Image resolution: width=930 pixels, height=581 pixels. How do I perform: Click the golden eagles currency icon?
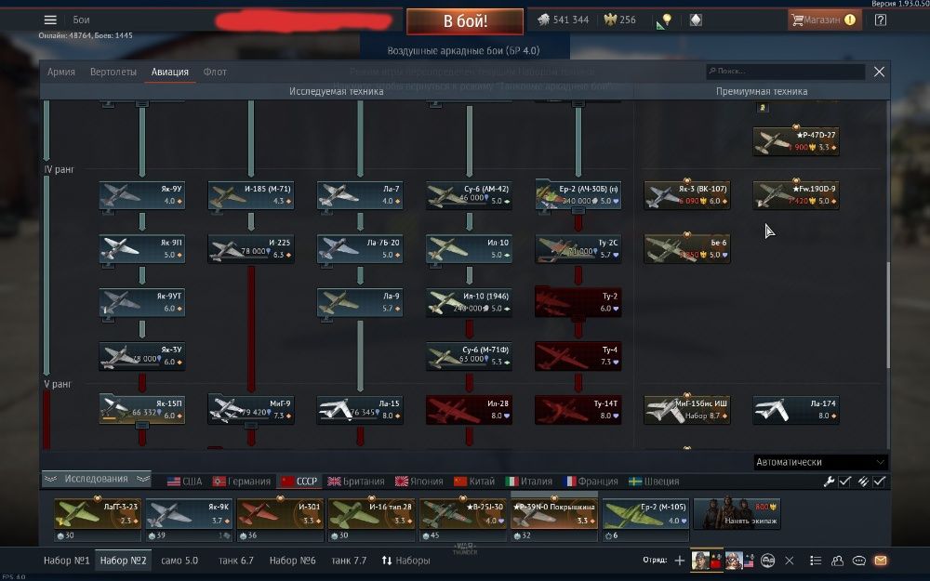[610, 20]
